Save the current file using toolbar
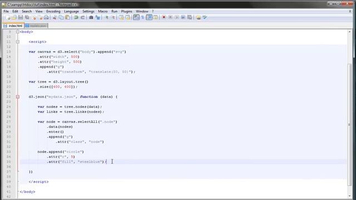Image resolution: width=356 pixels, height=200 pixels. coord(21,17)
